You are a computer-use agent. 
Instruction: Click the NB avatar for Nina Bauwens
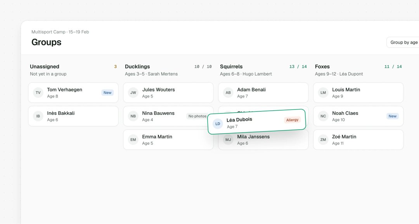[133, 116]
